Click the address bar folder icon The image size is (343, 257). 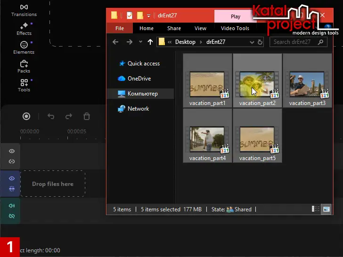pos(162,41)
